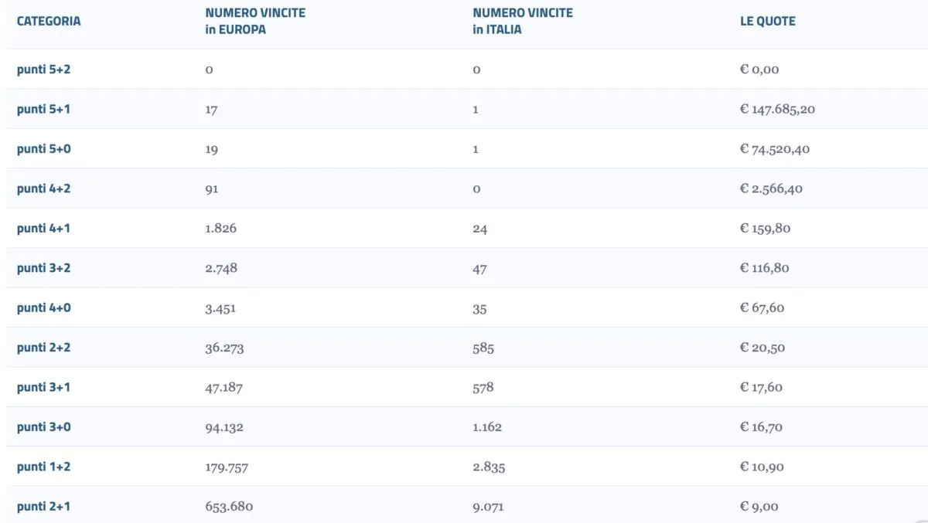Click the NUMERO VINCITE in ITALIA header
Viewport: 928px width, 523px height.
pyautogui.click(x=523, y=21)
